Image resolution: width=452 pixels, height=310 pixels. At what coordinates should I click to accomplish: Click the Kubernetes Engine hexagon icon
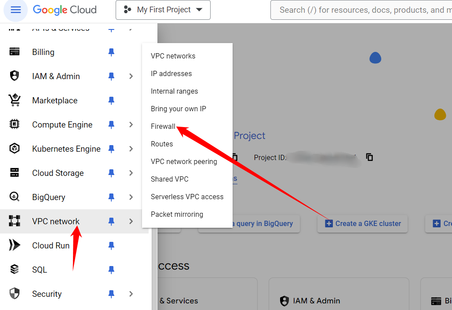[15, 149]
